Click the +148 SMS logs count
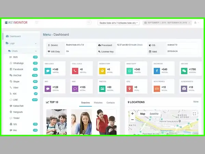 (x=55, y=69)
